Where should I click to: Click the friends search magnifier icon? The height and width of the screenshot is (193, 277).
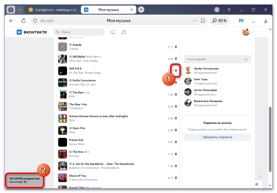click(x=246, y=59)
